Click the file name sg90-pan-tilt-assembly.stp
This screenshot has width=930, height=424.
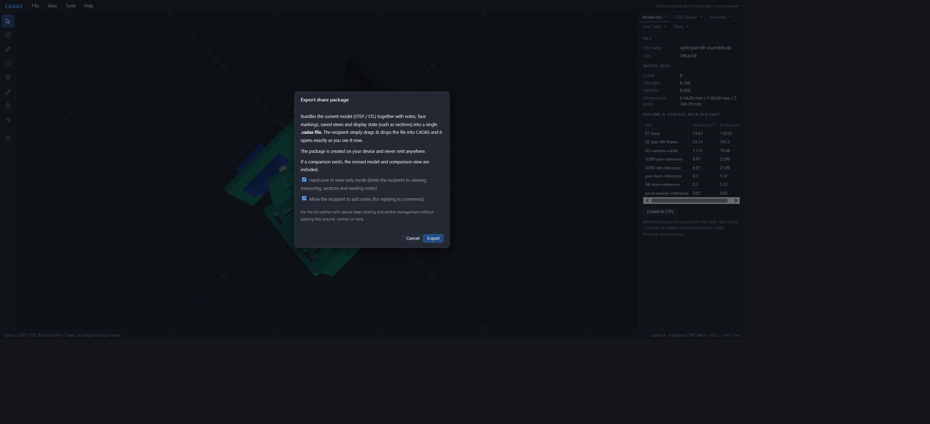[x=706, y=48]
